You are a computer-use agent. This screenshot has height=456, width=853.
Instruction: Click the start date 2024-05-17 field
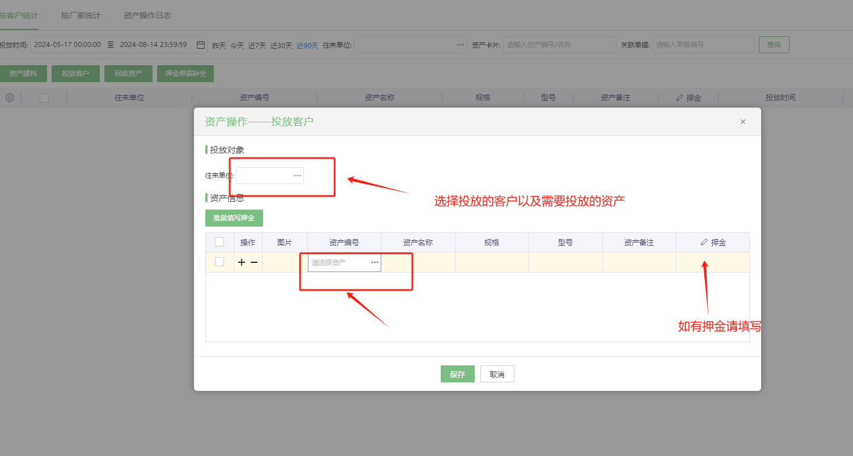click(67, 45)
